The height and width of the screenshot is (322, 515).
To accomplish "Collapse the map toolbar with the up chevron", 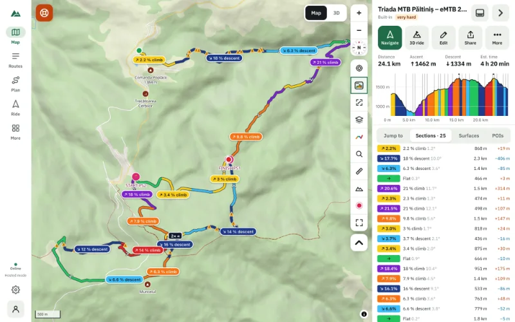I will pyautogui.click(x=359, y=243).
